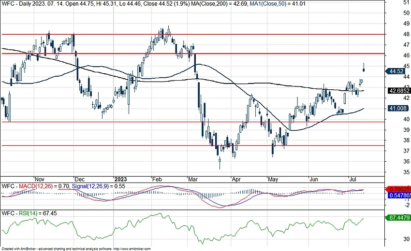Click the MA(Close,200) = 42.69 title text
The height and width of the screenshot is (251, 411).
click(219, 4)
